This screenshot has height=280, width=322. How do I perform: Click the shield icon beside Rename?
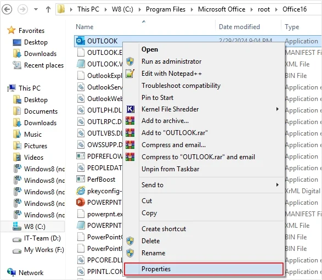click(x=130, y=253)
